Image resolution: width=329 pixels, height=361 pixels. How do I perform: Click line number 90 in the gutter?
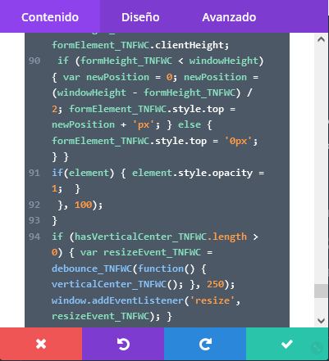(34, 61)
